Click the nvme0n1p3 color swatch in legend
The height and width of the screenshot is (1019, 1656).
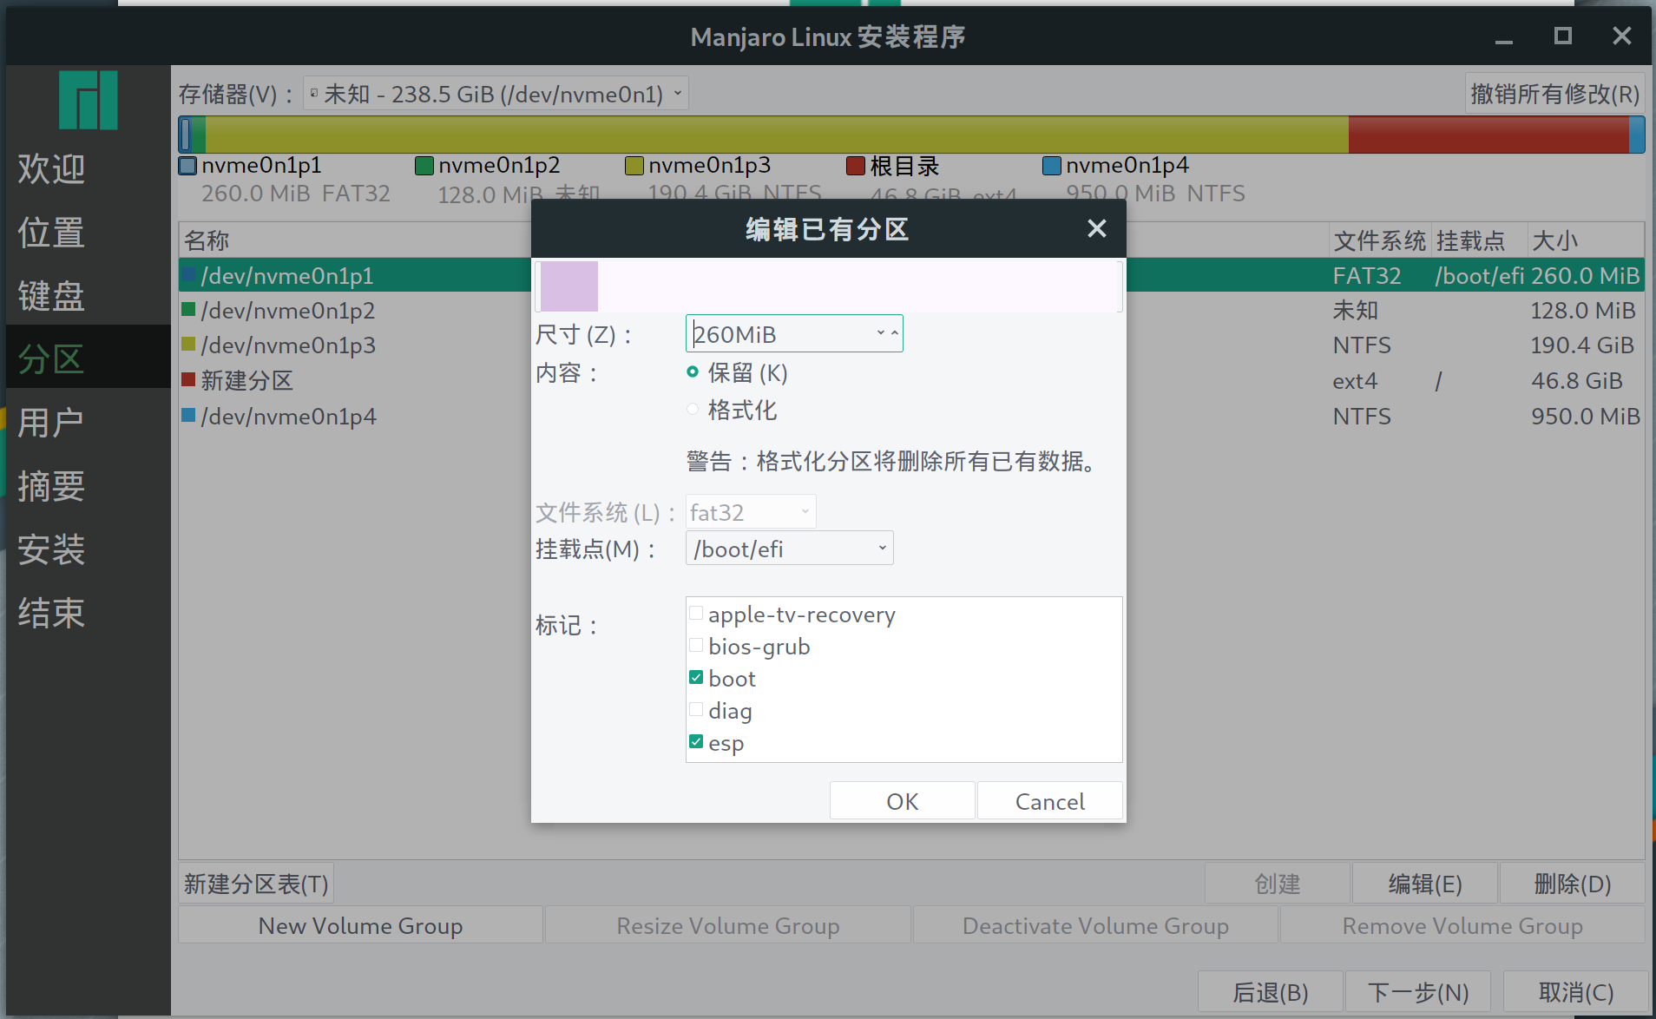pos(634,165)
